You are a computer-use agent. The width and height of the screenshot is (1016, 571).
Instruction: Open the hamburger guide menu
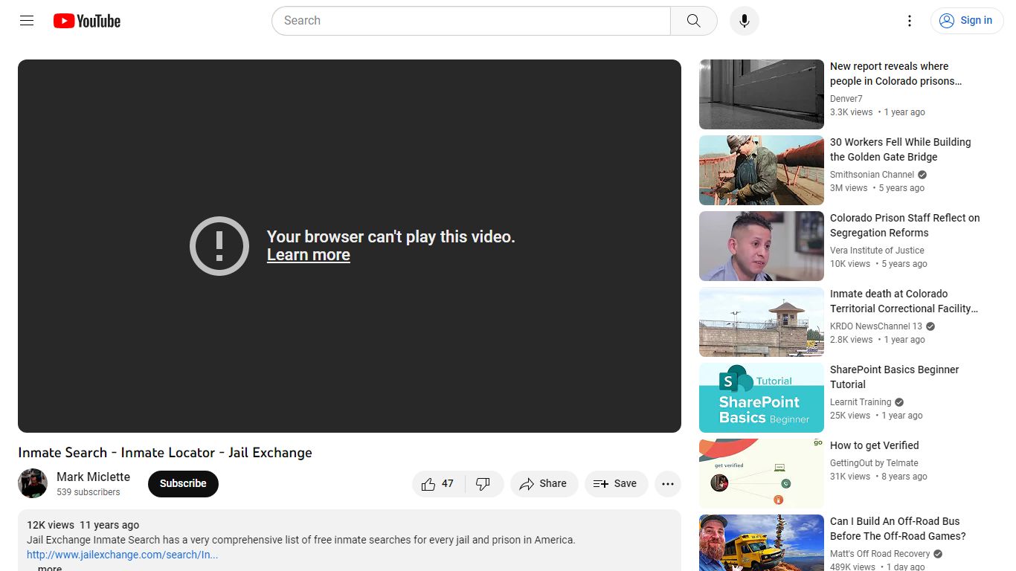point(27,21)
